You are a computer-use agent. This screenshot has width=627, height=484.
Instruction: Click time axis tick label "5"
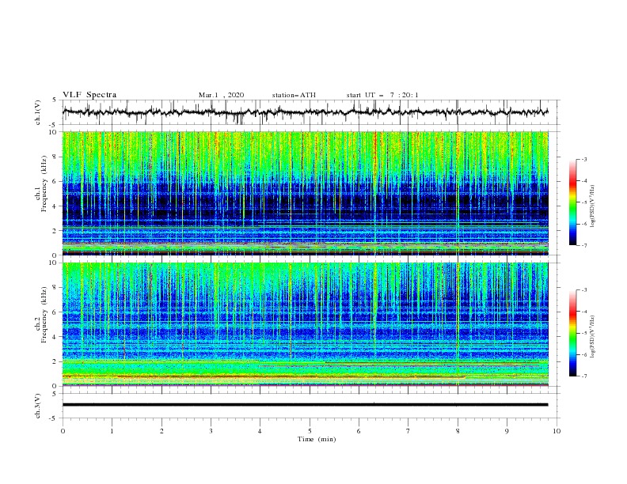[310, 431]
